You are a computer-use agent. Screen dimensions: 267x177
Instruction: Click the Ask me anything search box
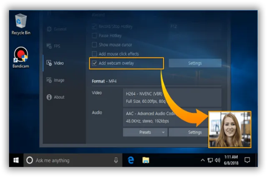(x=73, y=160)
